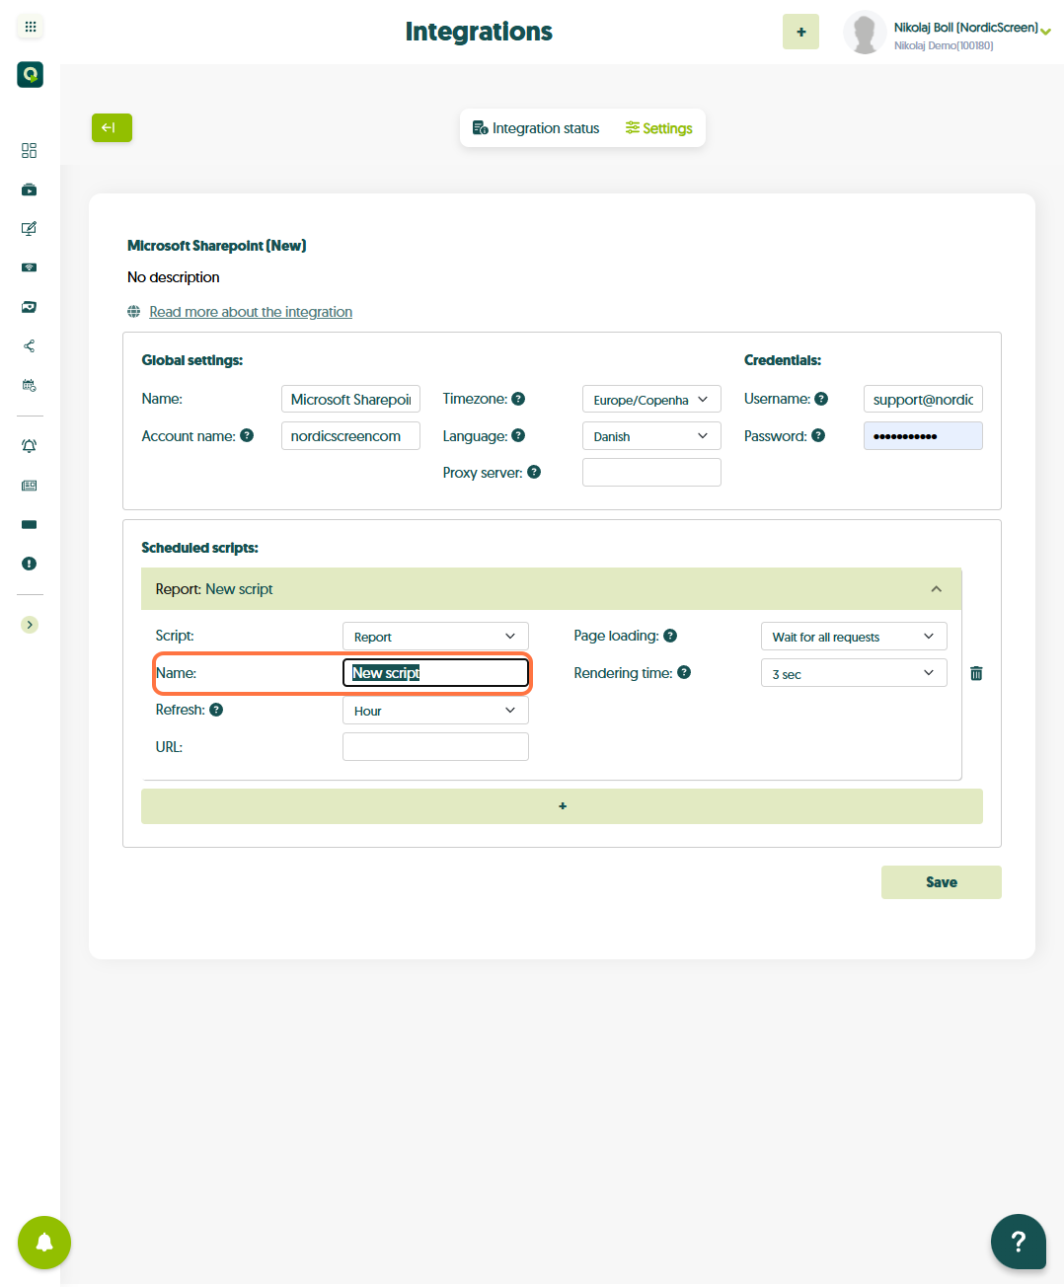
Task: Click the Password input field
Action: coord(923,435)
